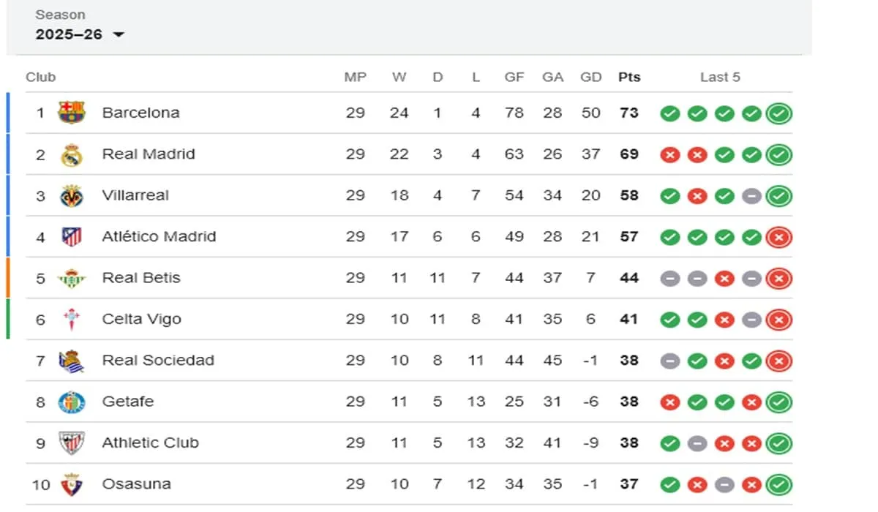
Task: Click the Last 5 column header
Action: tap(720, 77)
